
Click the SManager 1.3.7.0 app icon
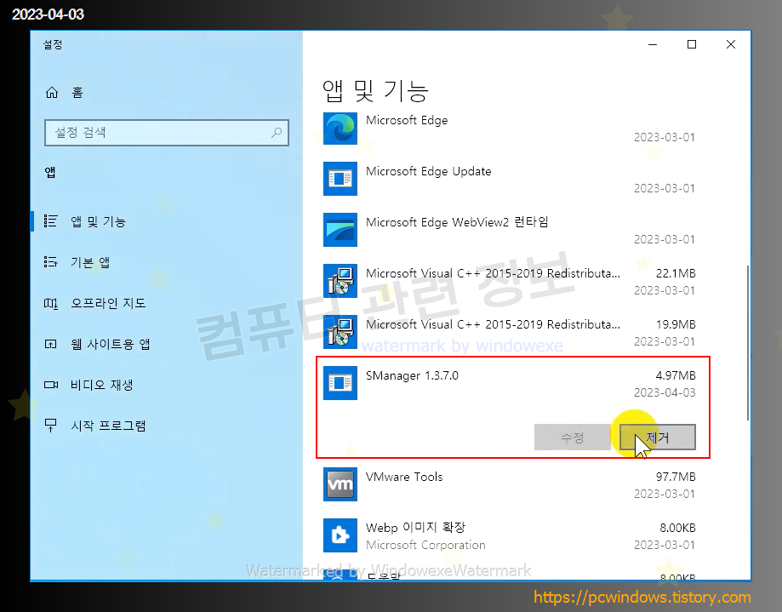pos(340,383)
